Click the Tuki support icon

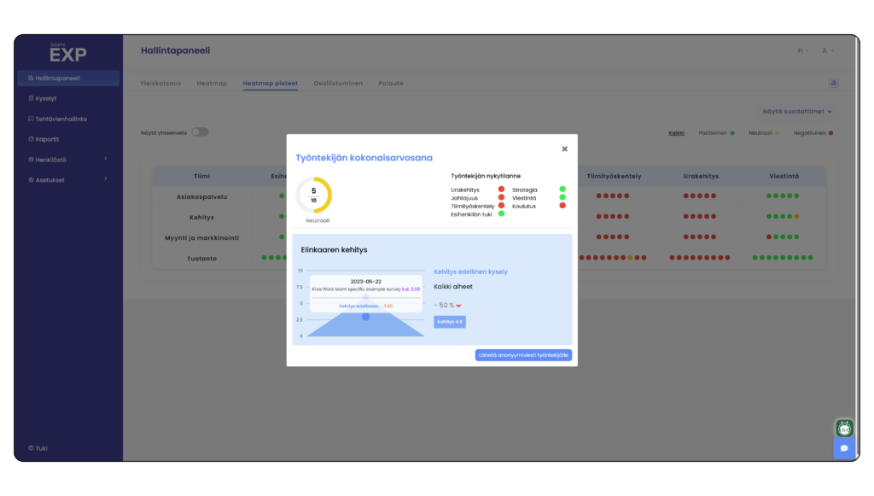31,447
